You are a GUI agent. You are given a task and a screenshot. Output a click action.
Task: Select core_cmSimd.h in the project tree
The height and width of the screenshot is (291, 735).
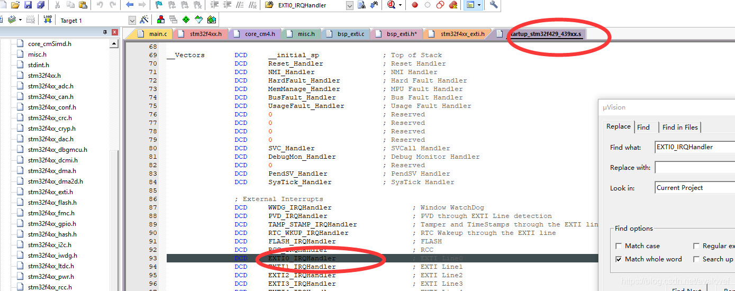[49, 44]
